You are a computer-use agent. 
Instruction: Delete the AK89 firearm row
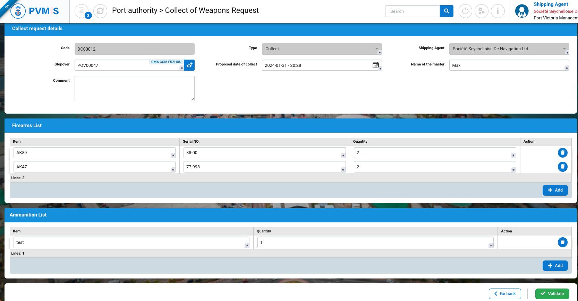pos(562,153)
